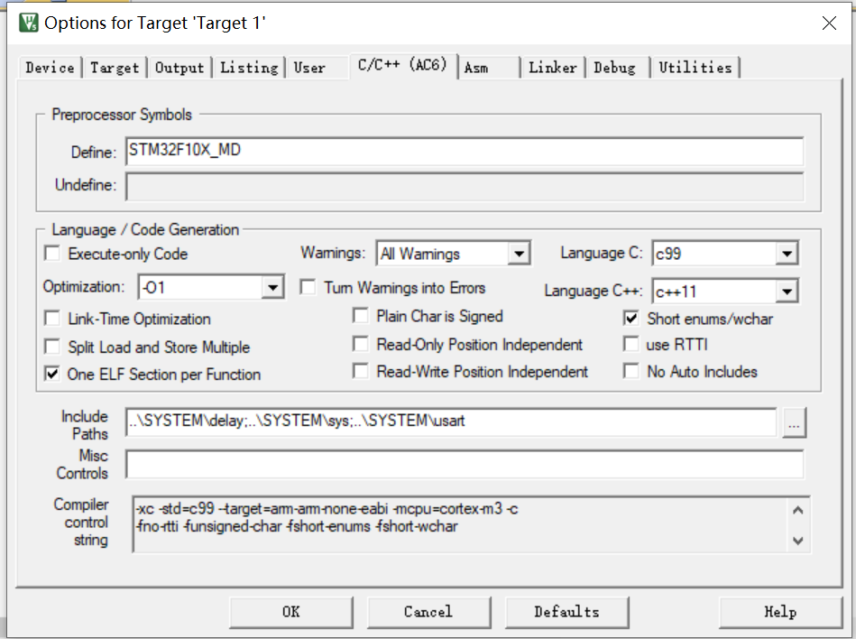This screenshot has height=639, width=856.
Task: Click the Define field containing STM32F10X_MD
Action: coord(465,152)
